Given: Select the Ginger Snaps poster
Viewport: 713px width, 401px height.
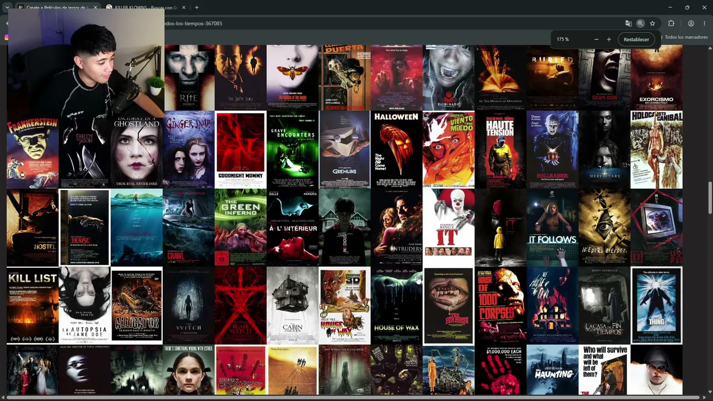Looking at the screenshot, I should click(x=188, y=150).
